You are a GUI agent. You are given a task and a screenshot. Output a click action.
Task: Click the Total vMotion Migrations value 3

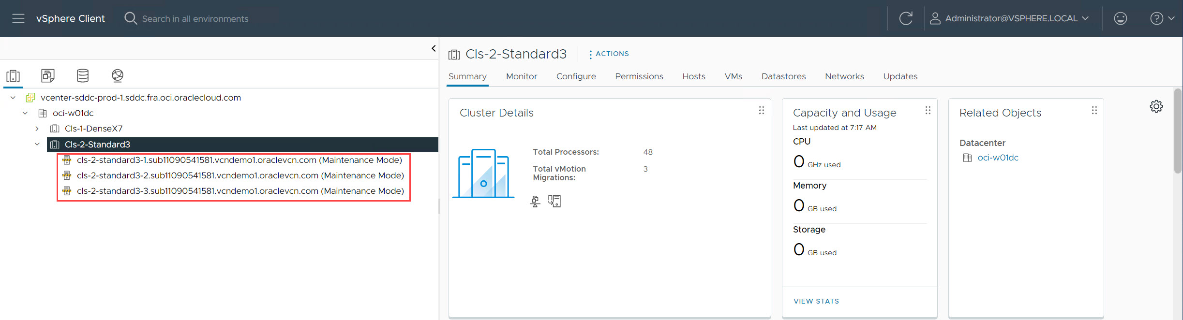pos(645,169)
